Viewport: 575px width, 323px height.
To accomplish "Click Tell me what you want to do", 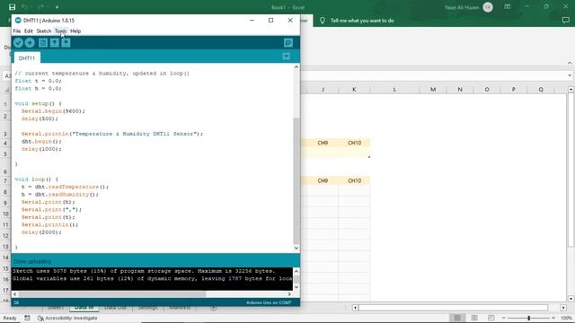I will click(x=362, y=21).
